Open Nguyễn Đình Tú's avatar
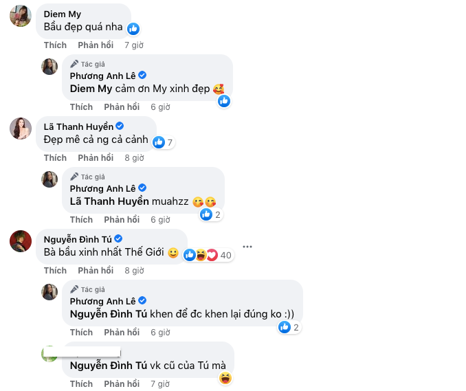This screenshot has width=466, height=391. point(21,241)
